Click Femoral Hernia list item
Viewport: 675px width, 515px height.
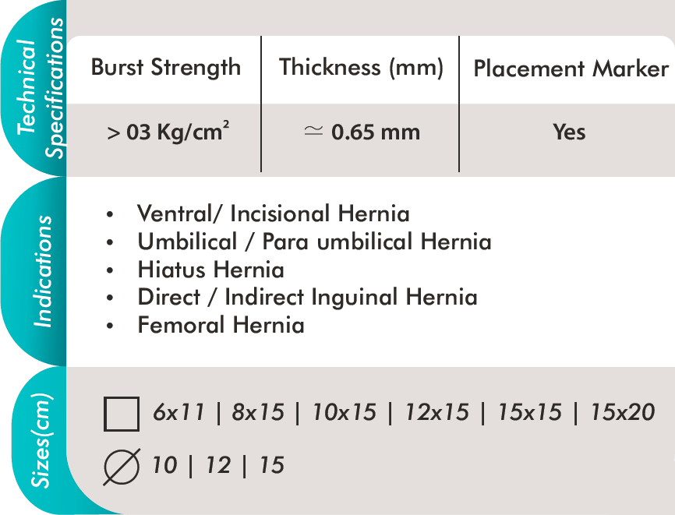(x=221, y=325)
